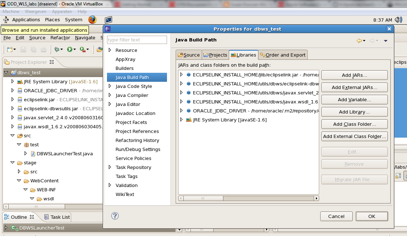
Task: Click the help question mark icon
Action: [115, 216]
